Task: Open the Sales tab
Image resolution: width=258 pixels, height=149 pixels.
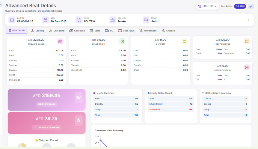Action: pyautogui.click(x=95, y=31)
